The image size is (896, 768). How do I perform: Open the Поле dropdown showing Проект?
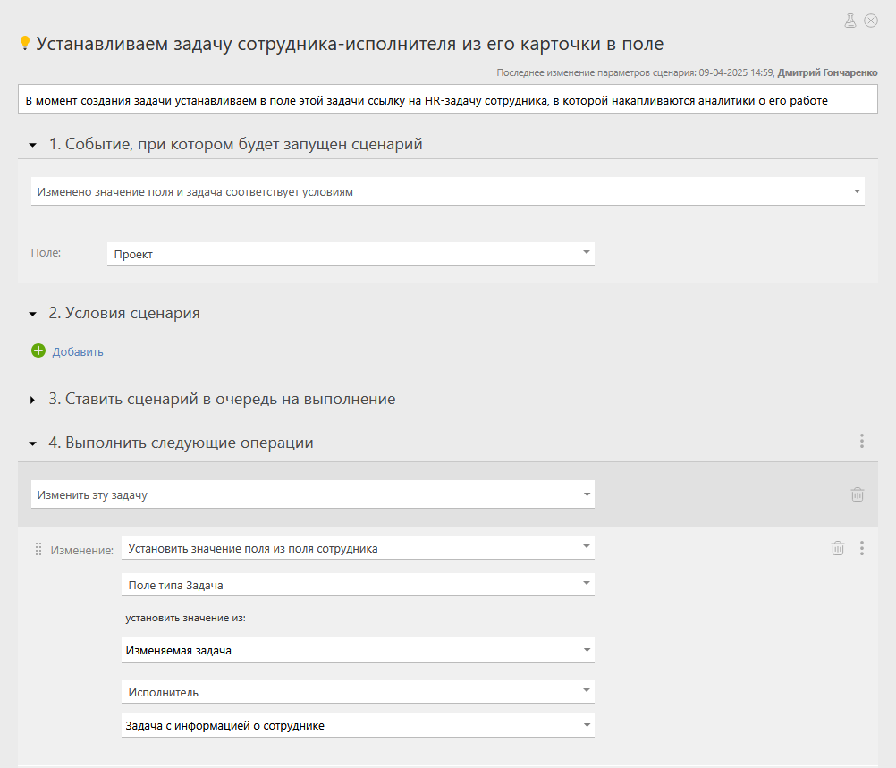pyautogui.click(x=351, y=254)
